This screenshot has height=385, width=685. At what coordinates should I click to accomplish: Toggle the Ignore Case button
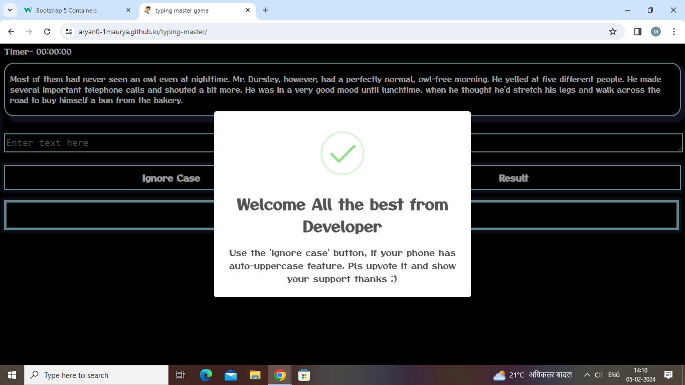[x=170, y=178]
